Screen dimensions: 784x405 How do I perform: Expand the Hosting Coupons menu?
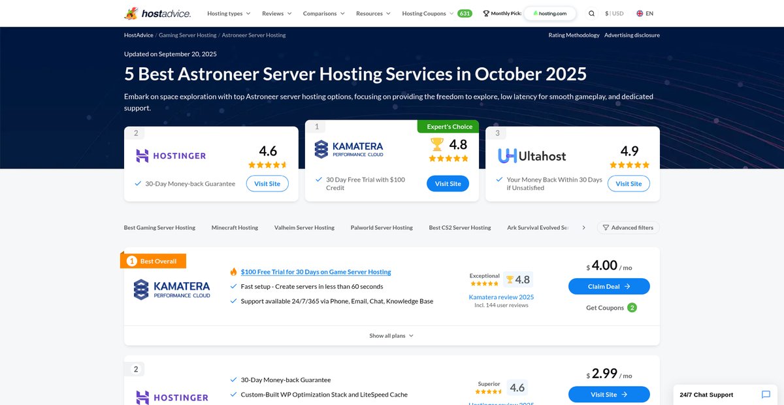click(x=428, y=13)
